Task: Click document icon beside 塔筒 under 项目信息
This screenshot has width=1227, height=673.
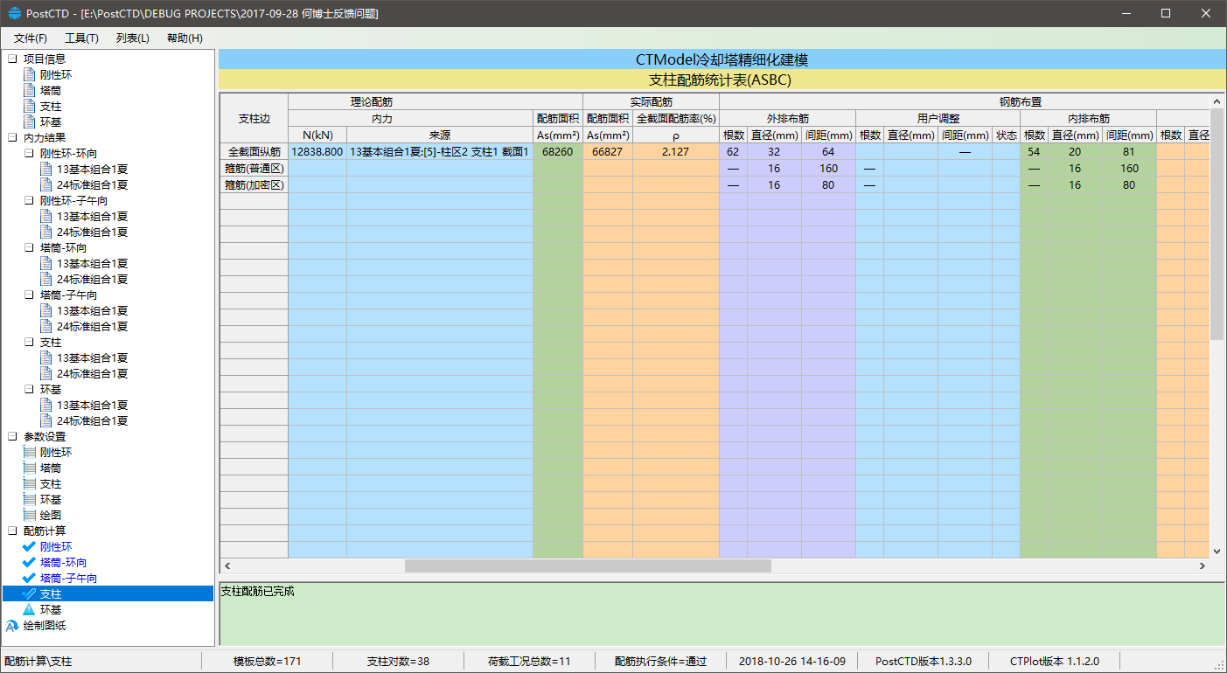Action: (x=30, y=91)
